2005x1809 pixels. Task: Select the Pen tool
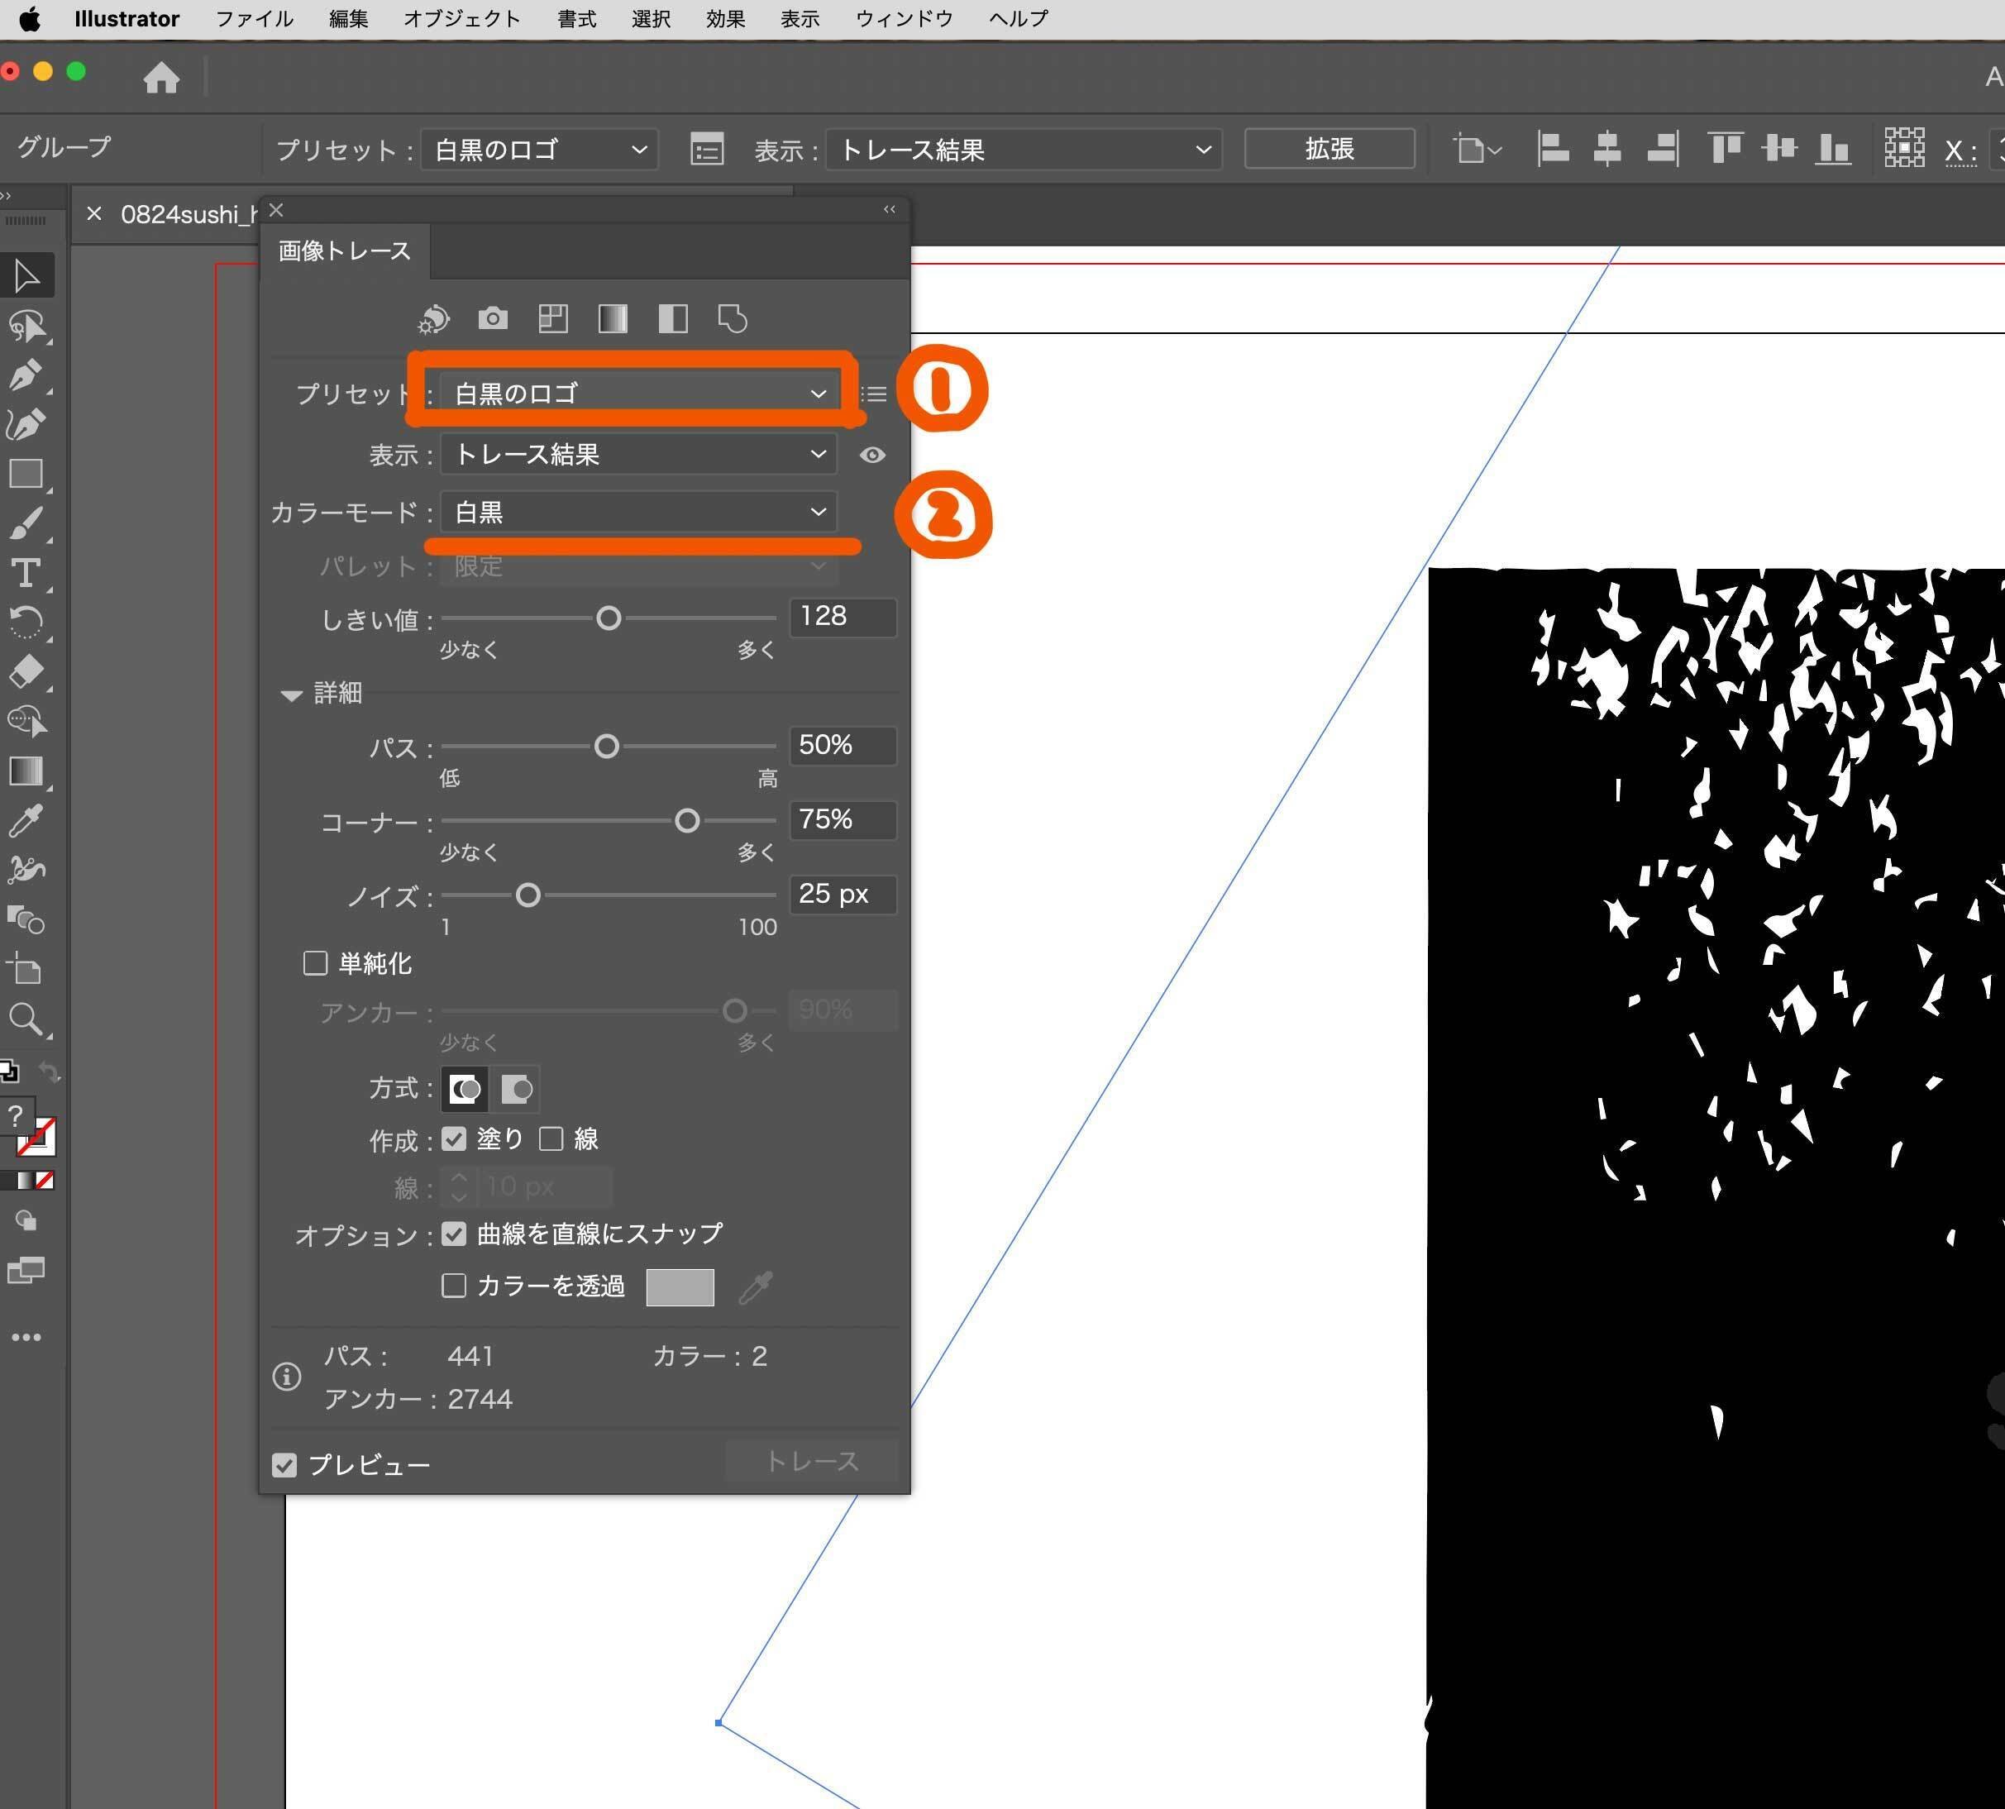(26, 375)
